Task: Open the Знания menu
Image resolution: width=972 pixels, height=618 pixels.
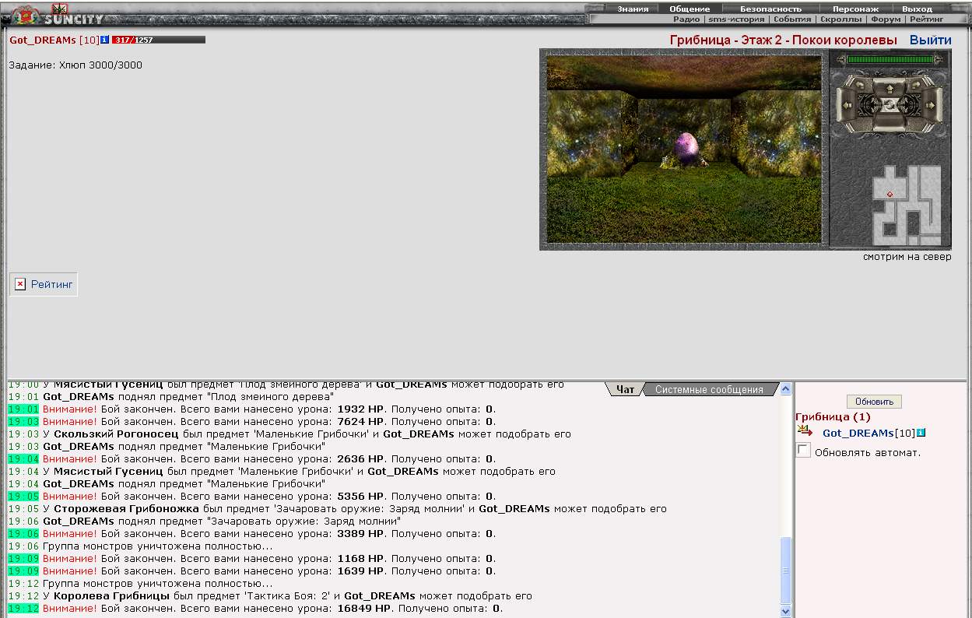Action: pyautogui.click(x=633, y=9)
